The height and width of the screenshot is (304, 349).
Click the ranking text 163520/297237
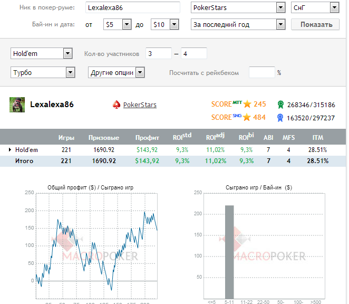311,118
